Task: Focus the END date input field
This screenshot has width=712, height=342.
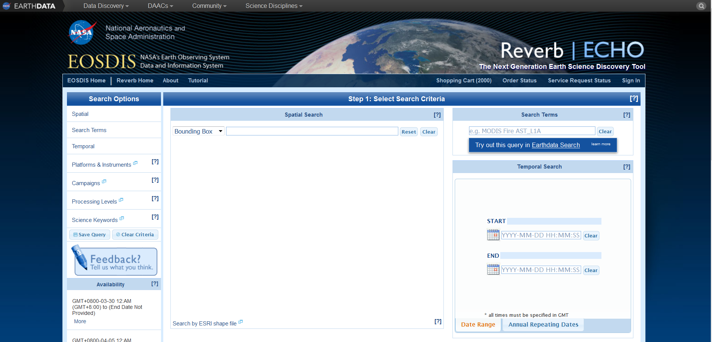Action: pos(541,270)
